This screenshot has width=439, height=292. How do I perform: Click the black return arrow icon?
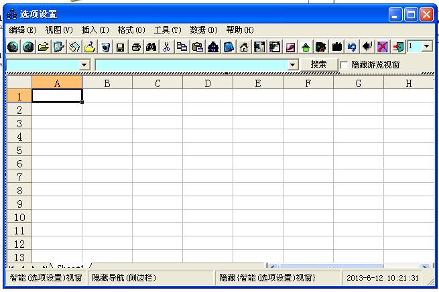(x=367, y=47)
